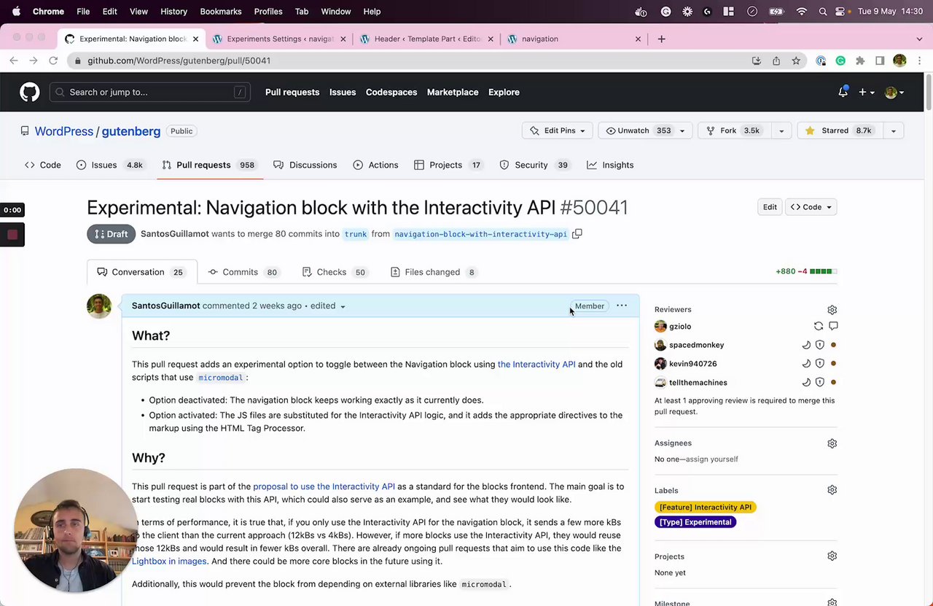Open the Labels settings gear
This screenshot has height=606, width=933.
(832, 490)
